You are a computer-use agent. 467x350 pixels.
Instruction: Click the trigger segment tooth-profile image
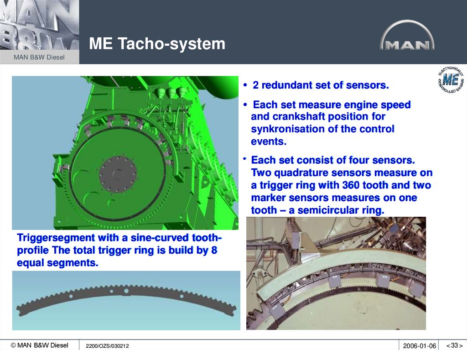tap(125, 299)
